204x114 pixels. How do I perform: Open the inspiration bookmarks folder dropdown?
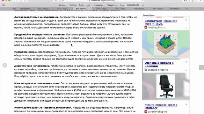tap(100, 5)
